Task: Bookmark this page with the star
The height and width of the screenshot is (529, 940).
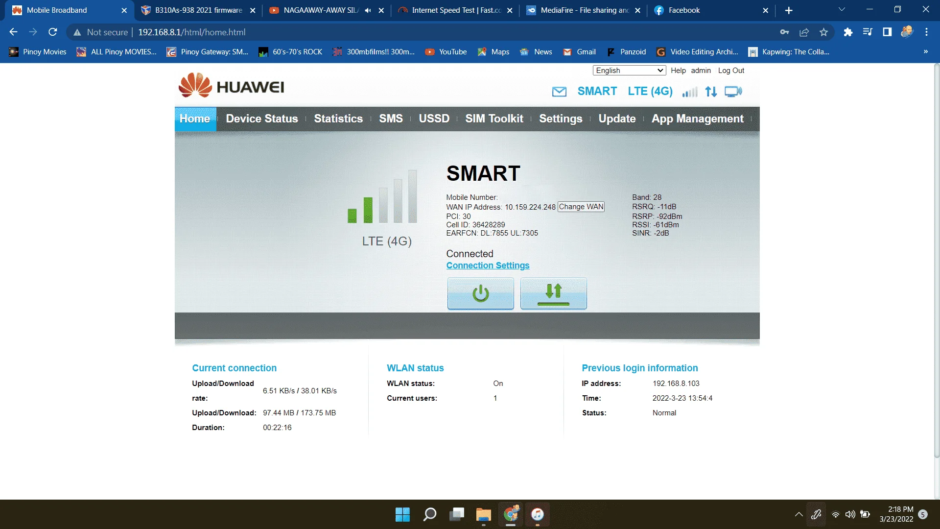Action: (x=823, y=32)
